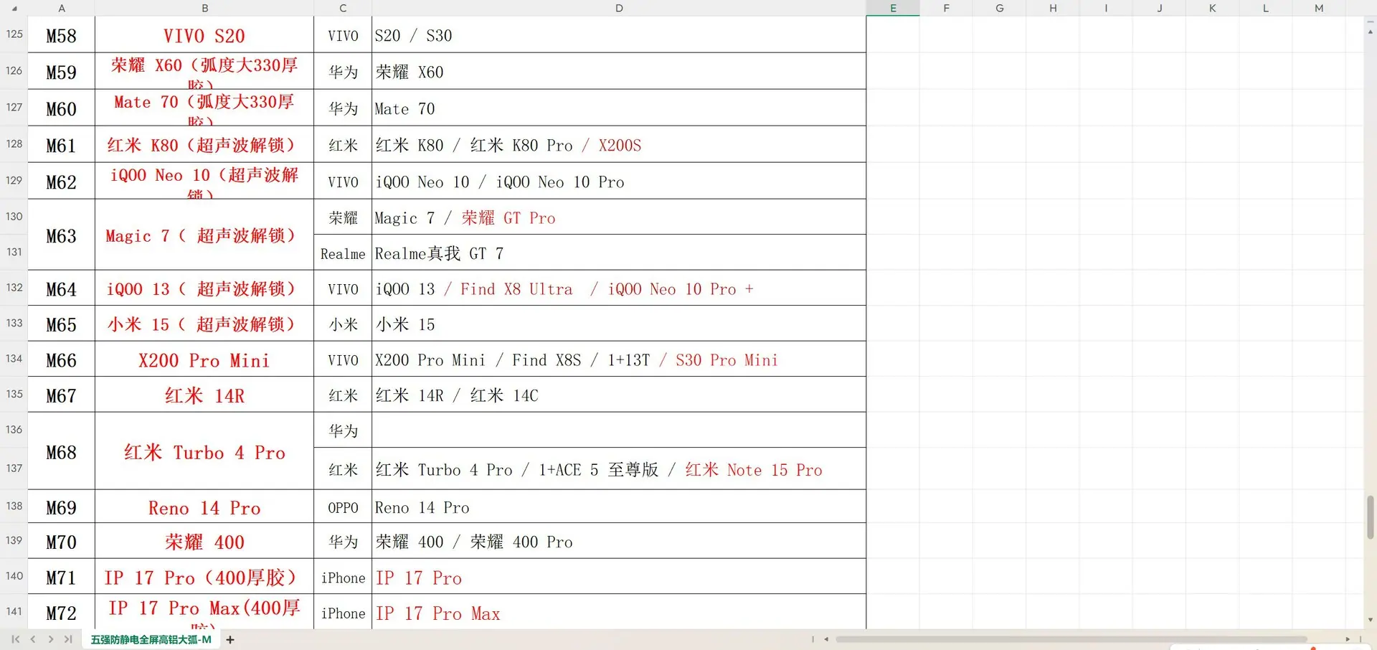Screen dimensions: 1377x650
Task: Select cell X200 Pro Mini in column B
Action: (204, 359)
